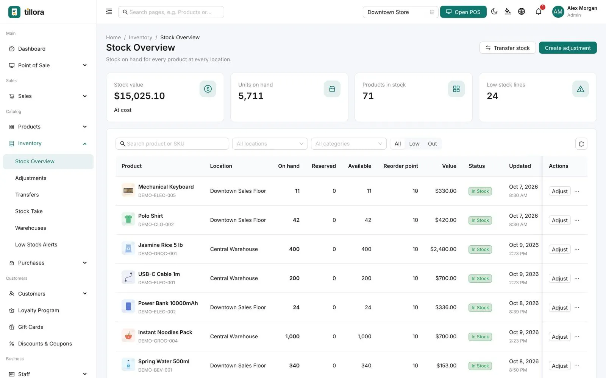Click the Stock value dollar icon
The height and width of the screenshot is (378, 606).
coord(208,89)
